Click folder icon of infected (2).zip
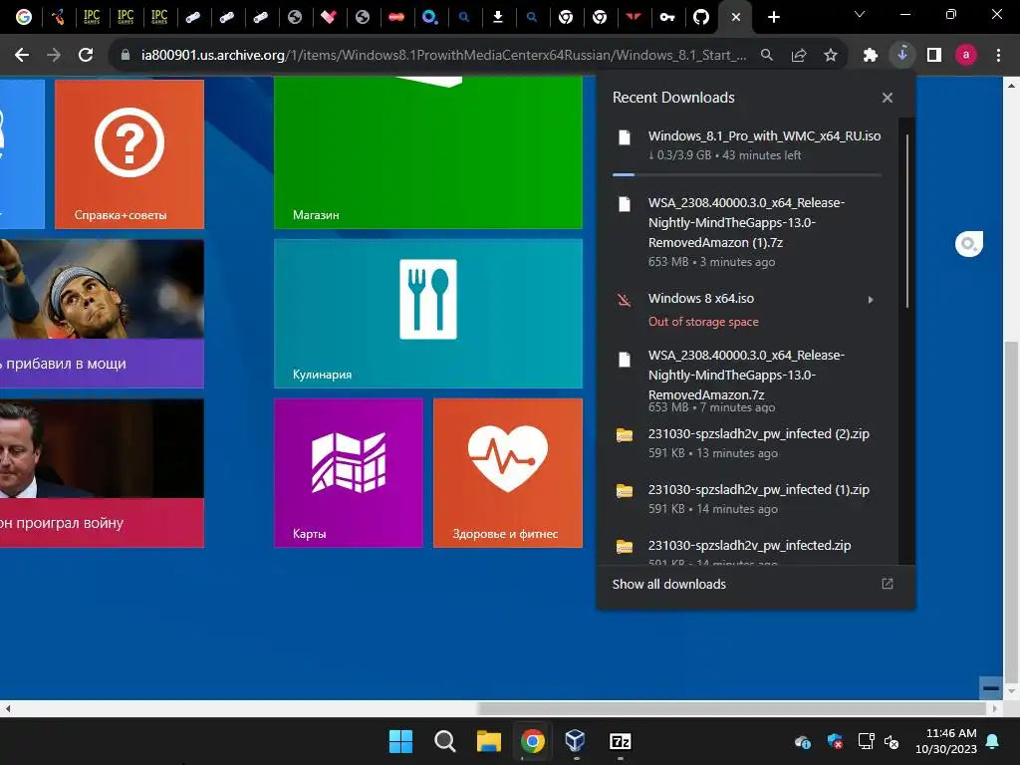The width and height of the screenshot is (1020, 765). coord(624,434)
